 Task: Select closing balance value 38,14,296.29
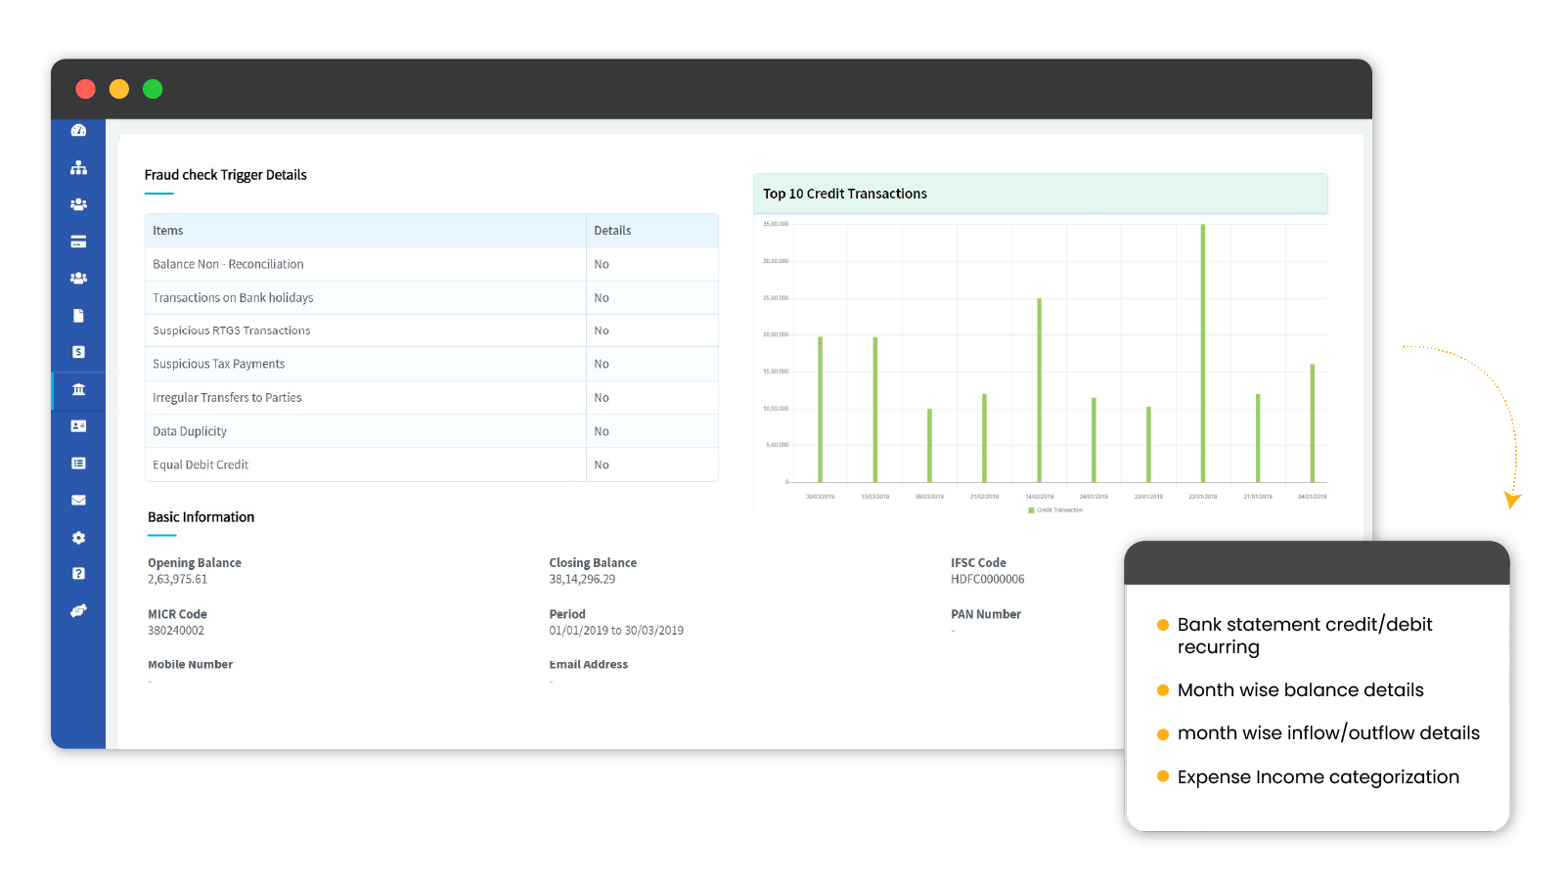click(583, 579)
